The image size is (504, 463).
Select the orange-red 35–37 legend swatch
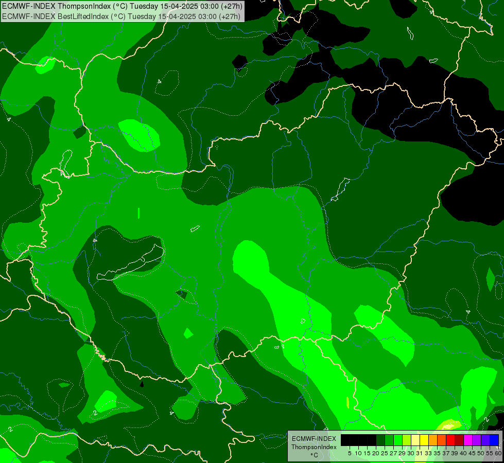point(442,440)
